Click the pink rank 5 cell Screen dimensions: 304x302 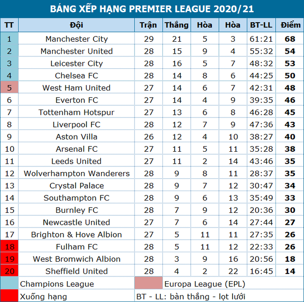(9, 88)
